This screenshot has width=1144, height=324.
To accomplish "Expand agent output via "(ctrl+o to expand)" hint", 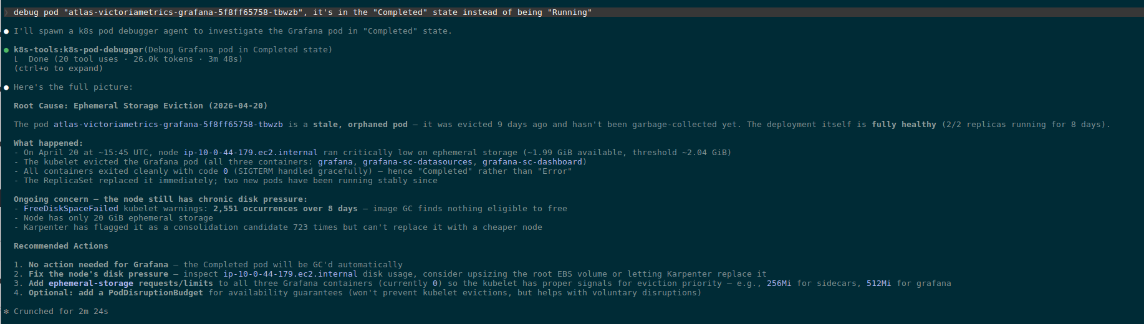I will pyautogui.click(x=58, y=69).
